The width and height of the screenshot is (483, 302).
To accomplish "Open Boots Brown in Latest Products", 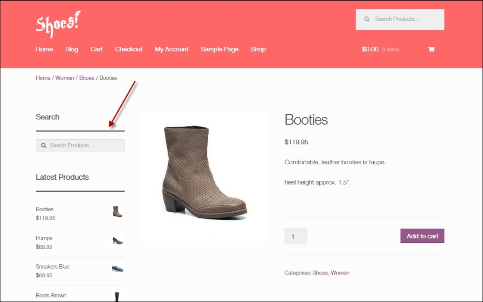I will tap(51, 295).
